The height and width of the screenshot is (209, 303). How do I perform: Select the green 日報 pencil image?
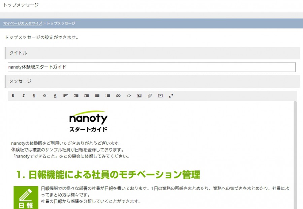[26, 198]
